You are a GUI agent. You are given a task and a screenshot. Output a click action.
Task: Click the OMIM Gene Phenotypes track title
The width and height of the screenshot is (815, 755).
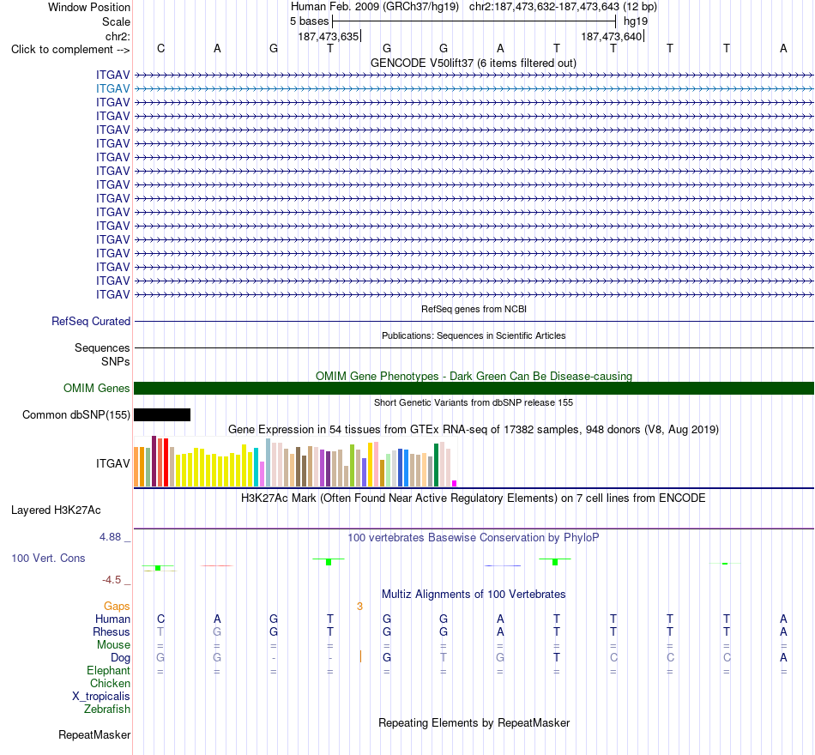(x=474, y=376)
